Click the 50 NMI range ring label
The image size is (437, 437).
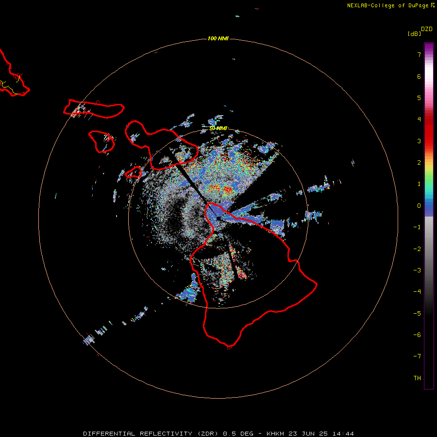[218, 129]
